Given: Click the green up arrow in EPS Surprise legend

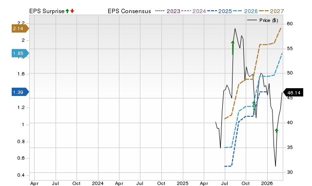Looking at the screenshot, I should (67, 11).
